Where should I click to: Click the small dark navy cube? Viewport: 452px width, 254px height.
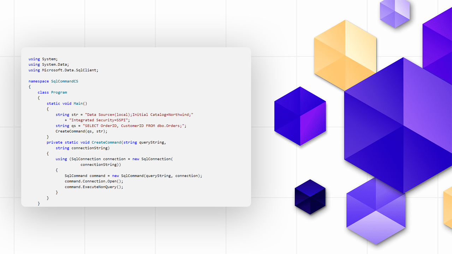pyautogui.click(x=310, y=197)
